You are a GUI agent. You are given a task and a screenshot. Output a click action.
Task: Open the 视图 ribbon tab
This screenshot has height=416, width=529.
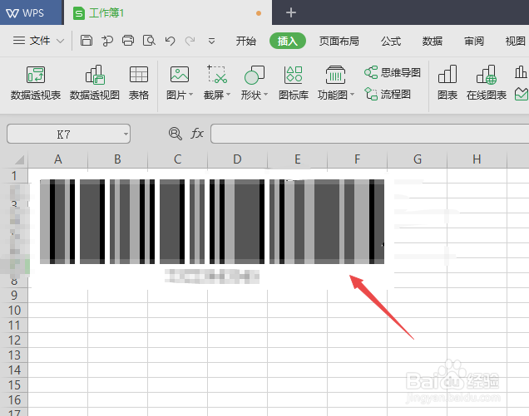tap(515, 41)
